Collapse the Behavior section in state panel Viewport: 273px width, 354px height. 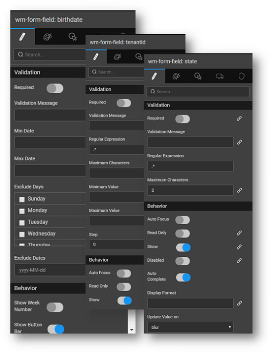(x=198, y=206)
